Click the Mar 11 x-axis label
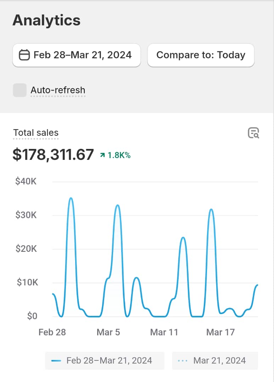 click(164, 332)
